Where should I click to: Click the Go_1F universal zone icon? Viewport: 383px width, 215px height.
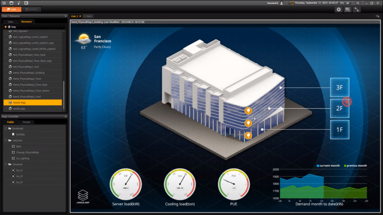click(x=13, y=170)
